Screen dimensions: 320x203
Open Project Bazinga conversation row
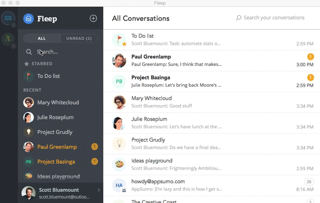click(212, 81)
